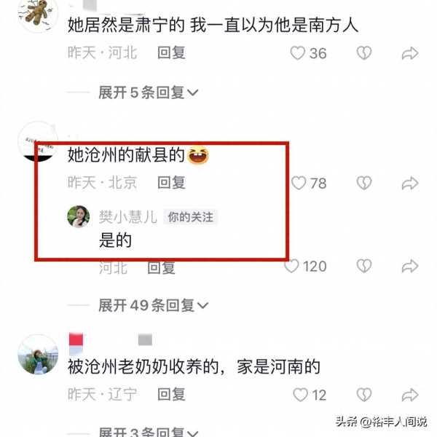The width and height of the screenshot is (437, 437).
Task: Like the 沧州献县 comment with 78 likes
Action: tap(299, 183)
